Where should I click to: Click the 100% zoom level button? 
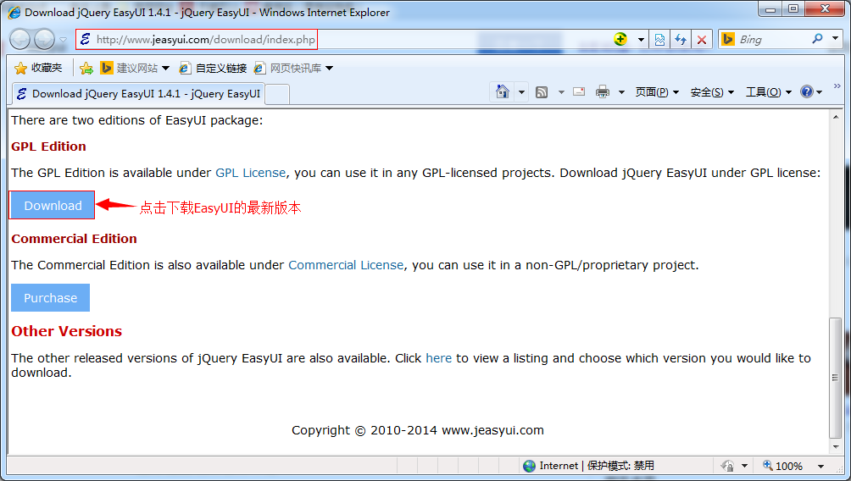pos(782,466)
